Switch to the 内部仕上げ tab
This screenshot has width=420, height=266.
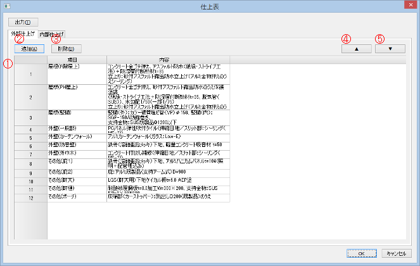tap(51, 34)
